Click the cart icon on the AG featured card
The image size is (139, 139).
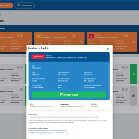(134, 42)
